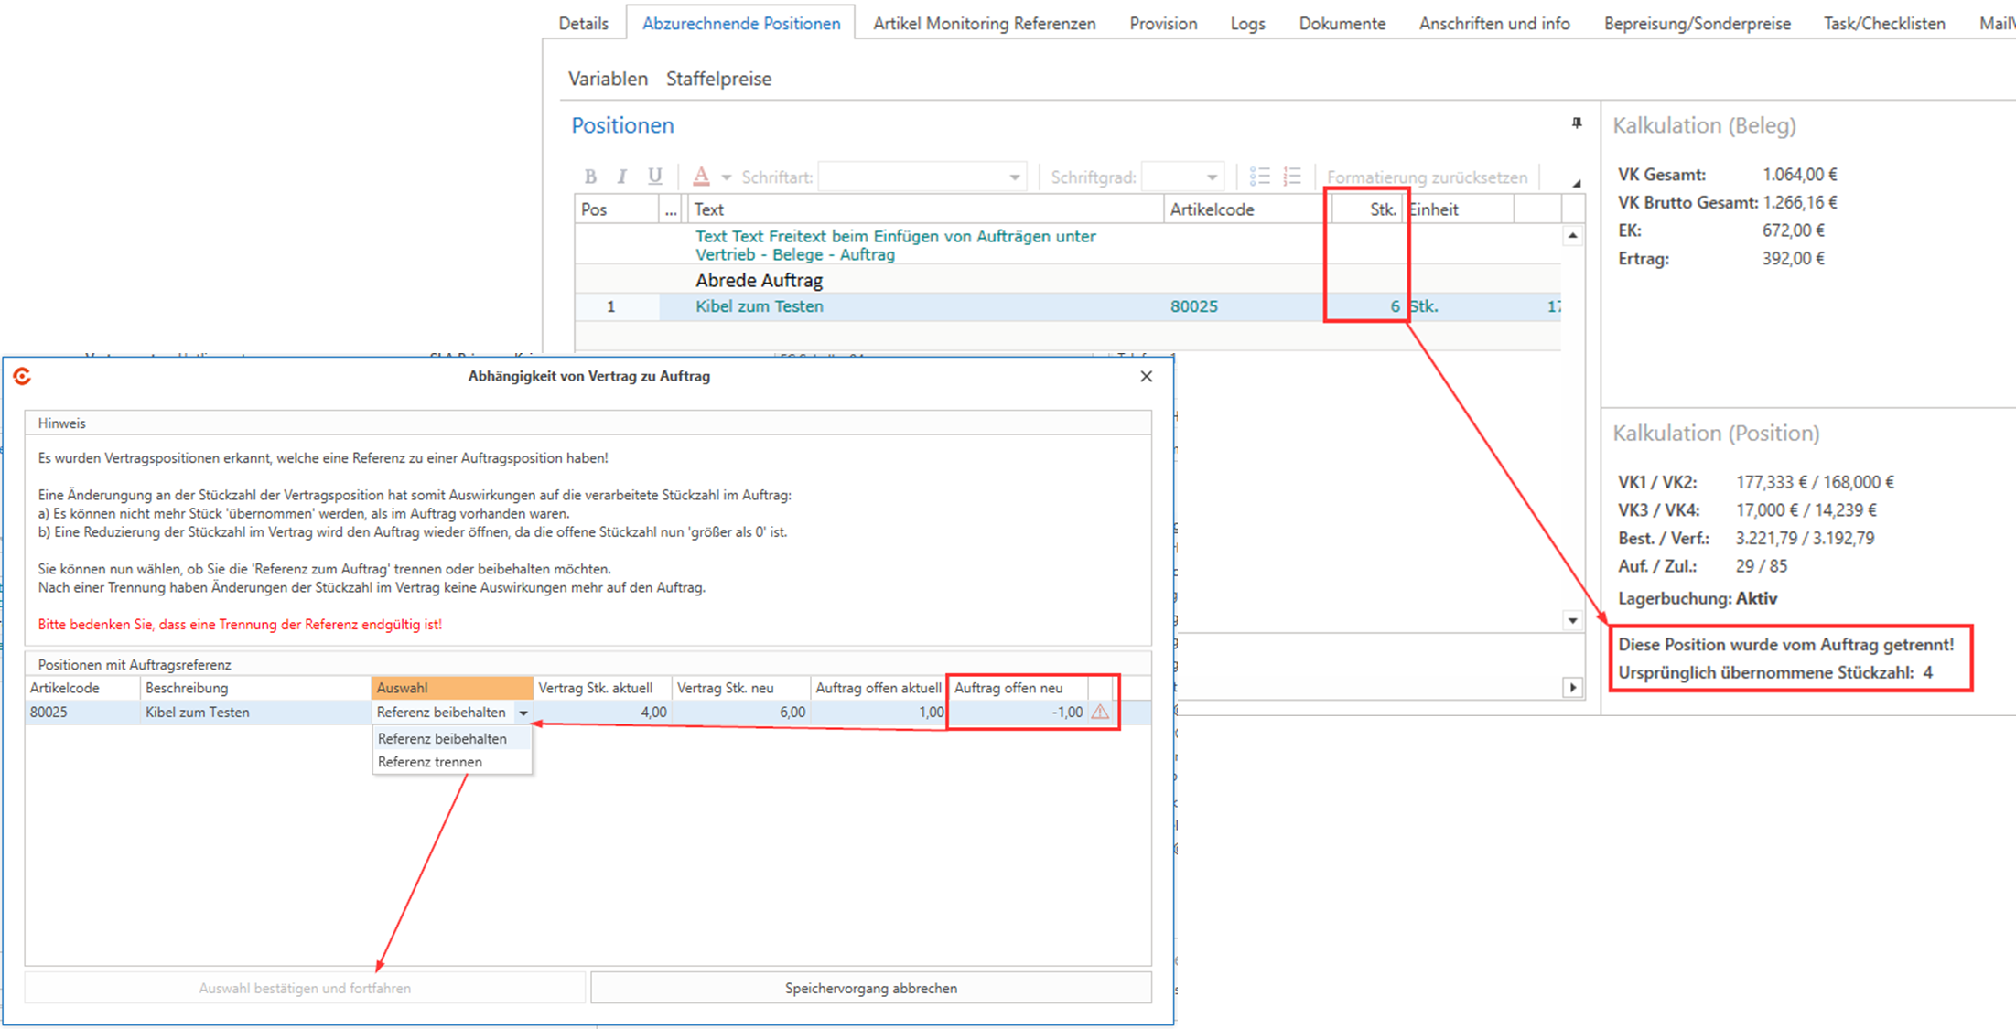Screen dimensions: 2016x1029
Task: Open the Task/Checklisten tab
Action: (1884, 24)
